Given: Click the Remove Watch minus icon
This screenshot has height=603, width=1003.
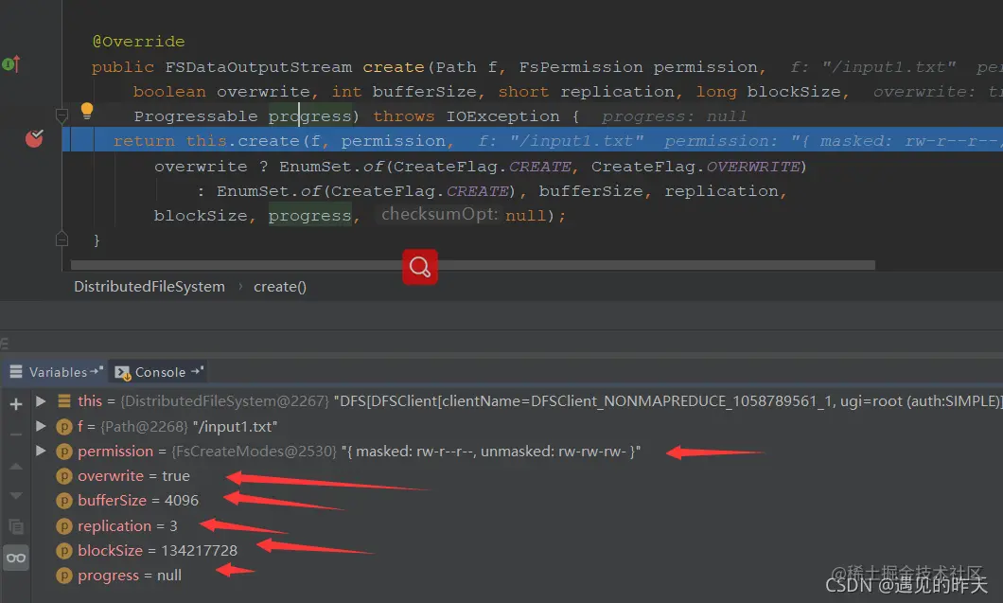Looking at the screenshot, I should click(x=16, y=435).
